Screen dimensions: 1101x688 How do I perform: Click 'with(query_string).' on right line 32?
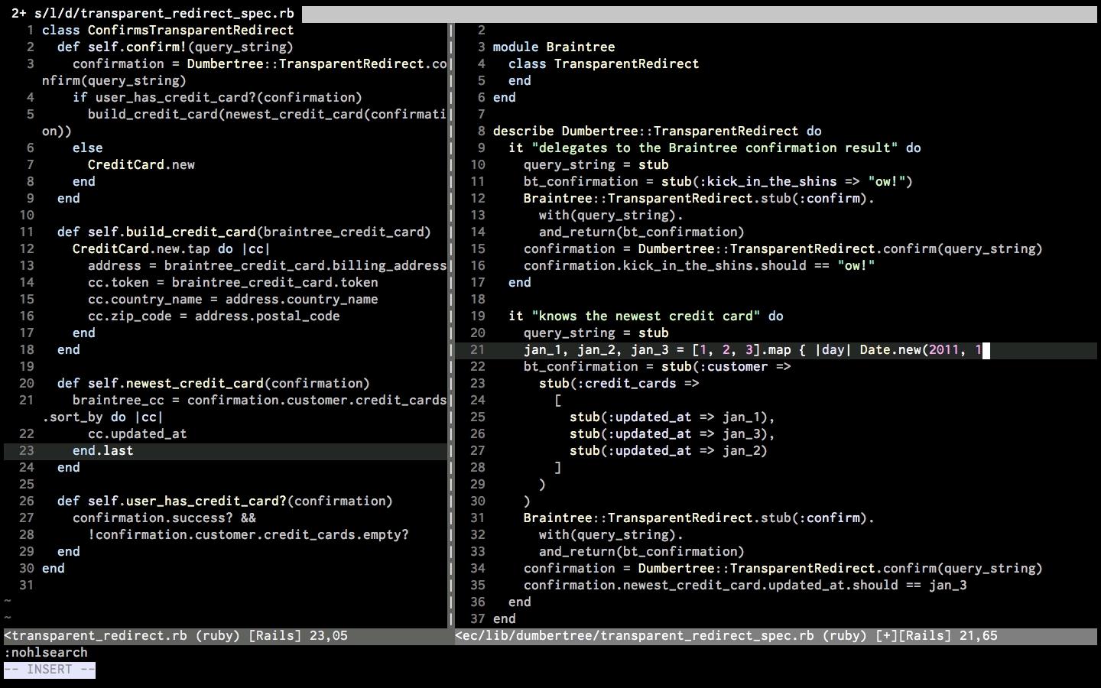(x=612, y=534)
